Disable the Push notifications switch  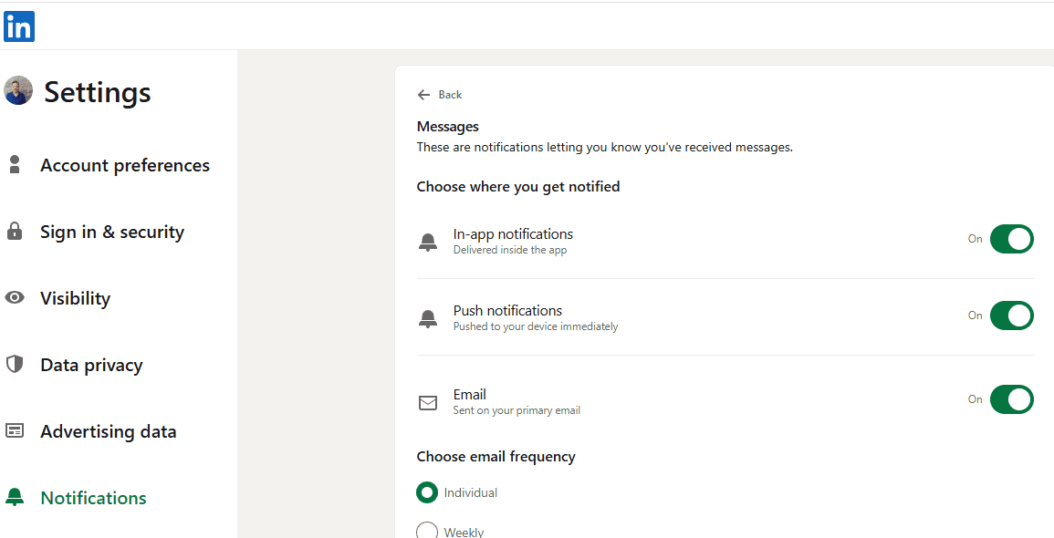coord(1011,316)
